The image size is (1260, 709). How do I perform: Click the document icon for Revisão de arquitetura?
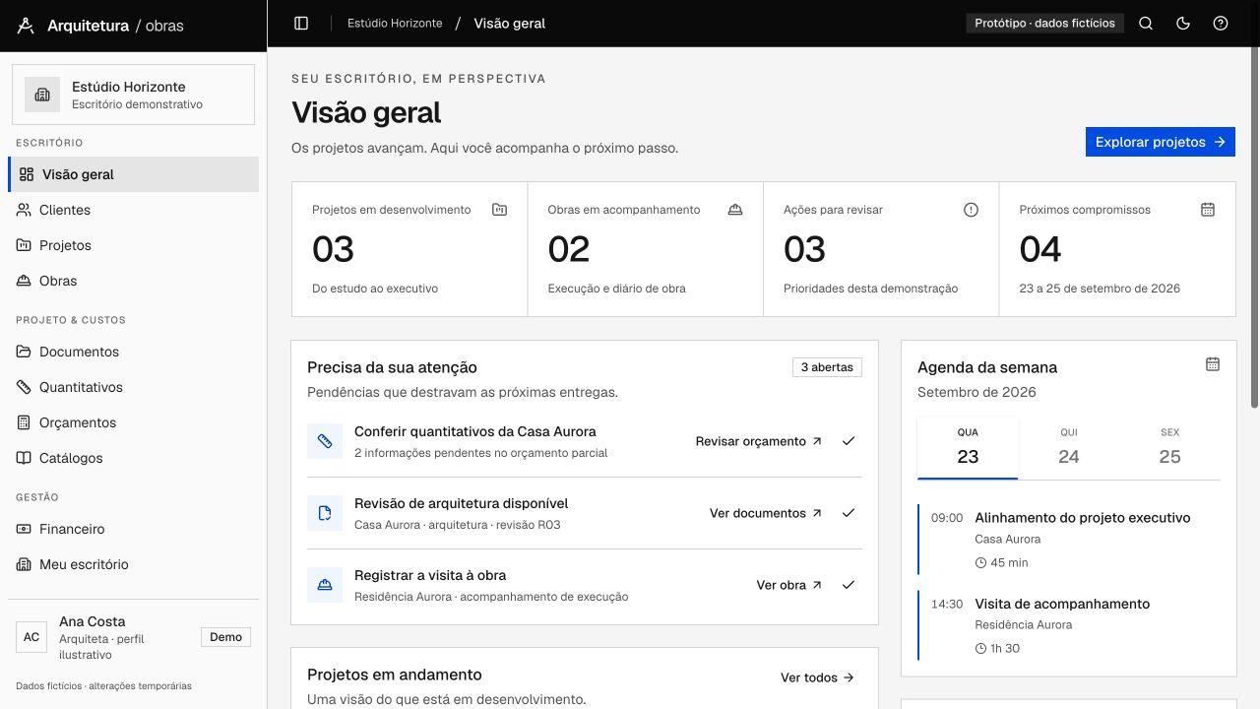[x=325, y=513]
